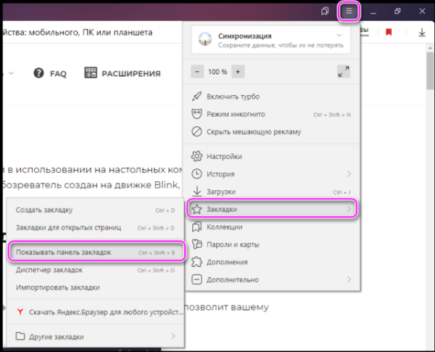Click the Загрузки download icon in menu
This screenshot has width=435, height=352.
point(196,192)
